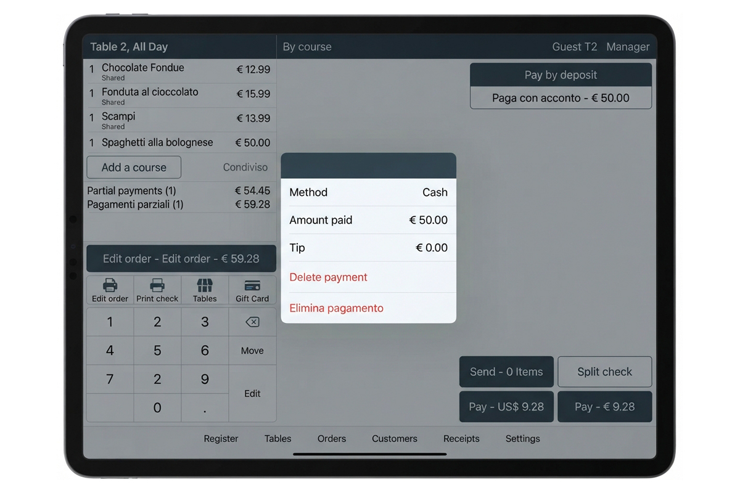Tap the backspace key on the keypad
This screenshot has width=740, height=493.
252,322
